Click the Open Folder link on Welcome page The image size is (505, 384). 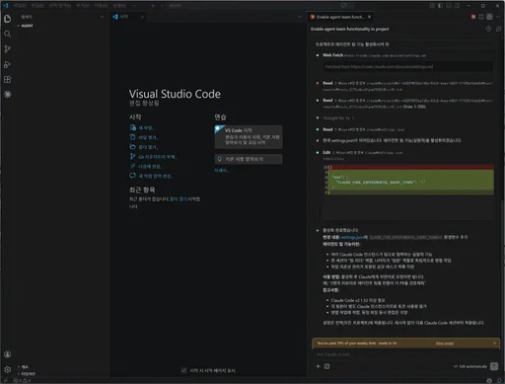pyautogui.click(x=144, y=147)
